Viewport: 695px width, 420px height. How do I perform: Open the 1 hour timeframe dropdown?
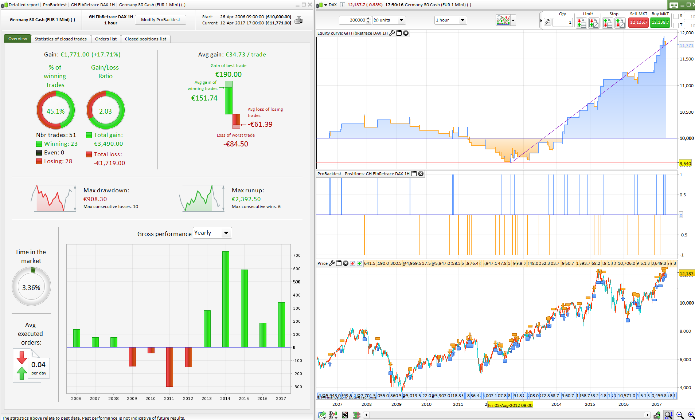coord(450,20)
